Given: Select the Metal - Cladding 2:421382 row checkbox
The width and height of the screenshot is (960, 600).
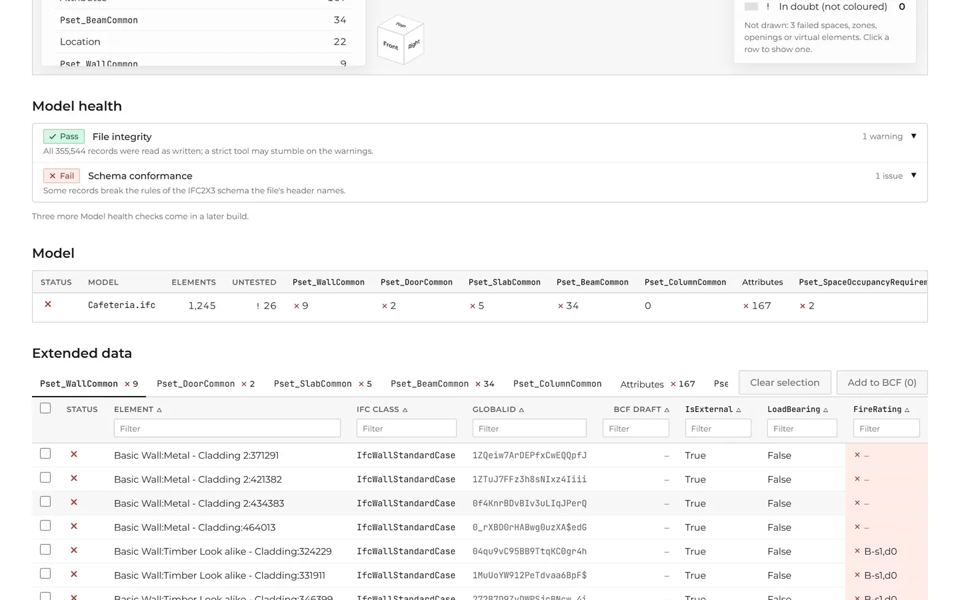Looking at the screenshot, I should (45, 477).
